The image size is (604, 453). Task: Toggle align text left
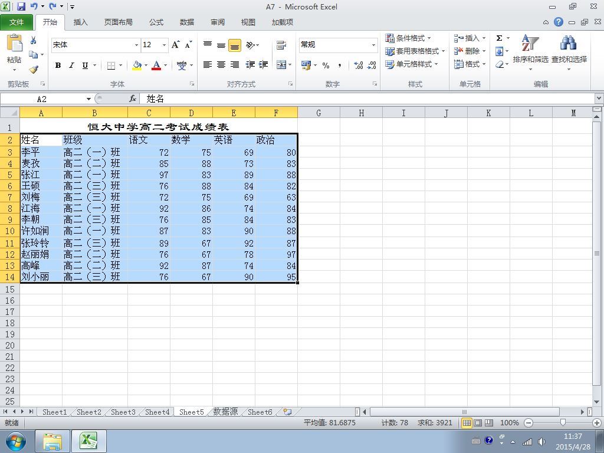tap(208, 65)
